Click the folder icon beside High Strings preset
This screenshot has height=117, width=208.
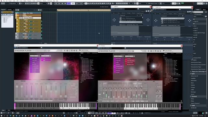pyautogui.click(x=80, y=50)
